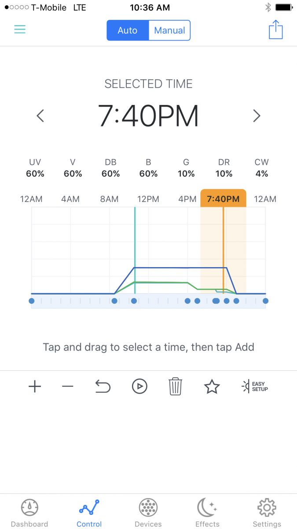Play schedule preview
Screen dimensions: 297x529
pos(139,387)
